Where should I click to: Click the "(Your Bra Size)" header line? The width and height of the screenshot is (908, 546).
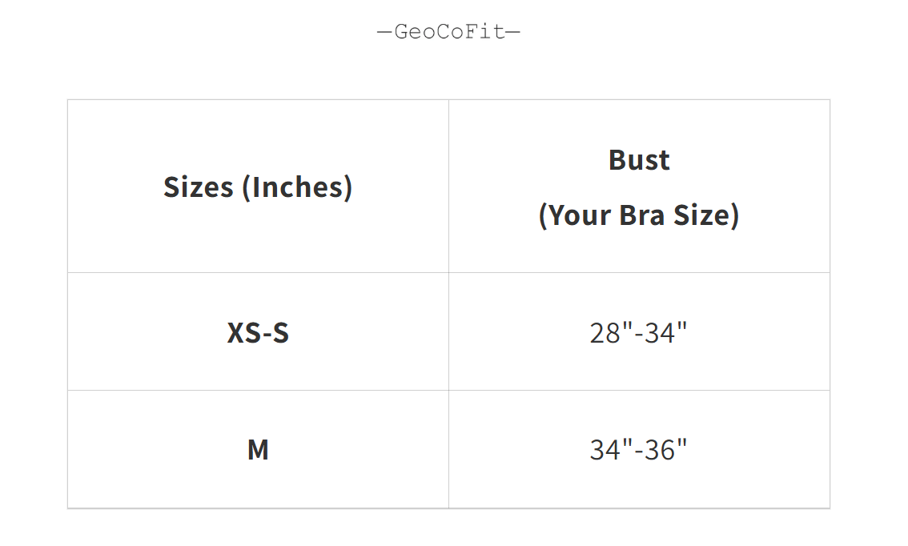[639, 215]
